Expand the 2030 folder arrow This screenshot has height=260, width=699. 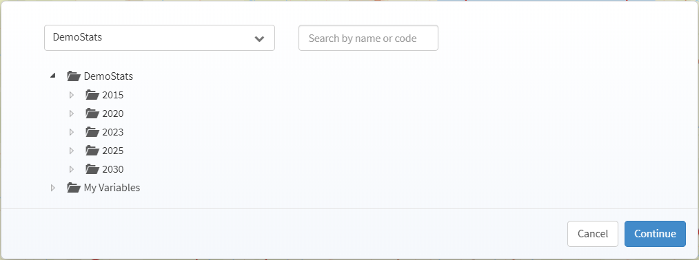(x=71, y=170)
